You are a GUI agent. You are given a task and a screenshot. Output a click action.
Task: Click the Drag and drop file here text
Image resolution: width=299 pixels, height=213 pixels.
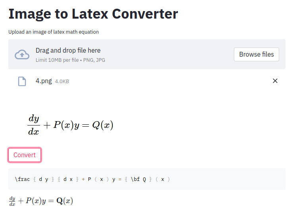coord(68,50)
